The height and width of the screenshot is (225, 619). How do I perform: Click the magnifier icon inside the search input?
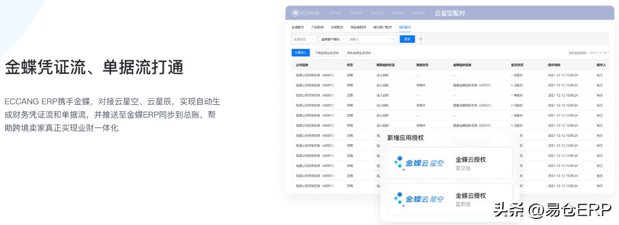click(393, 39)
